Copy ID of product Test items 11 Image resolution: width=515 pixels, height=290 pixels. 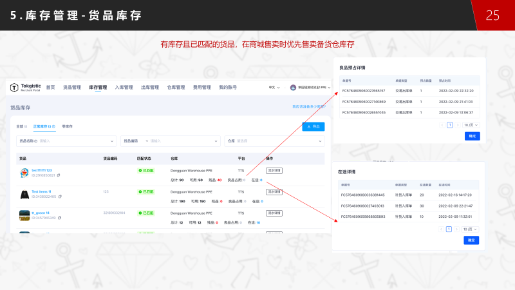60,197
